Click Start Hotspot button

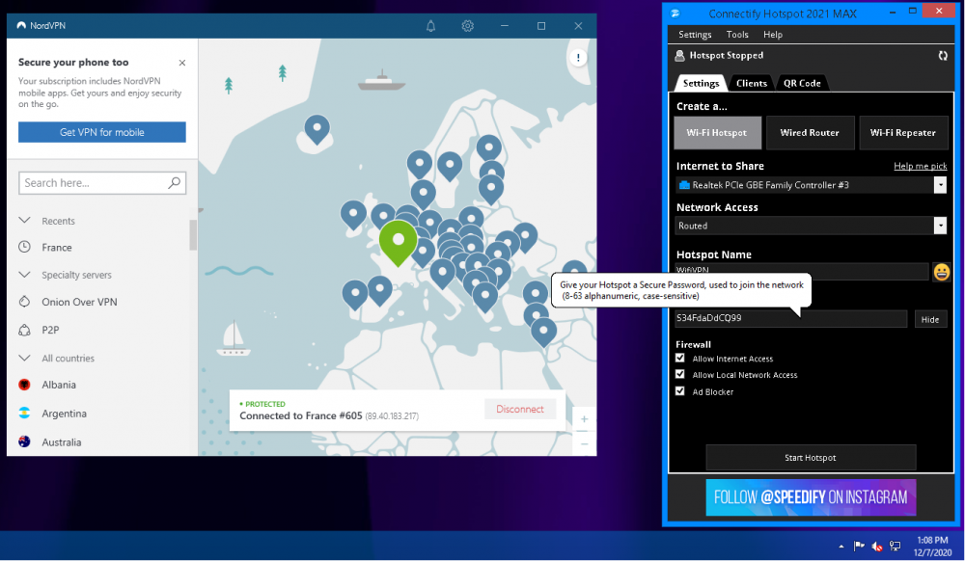811,457
